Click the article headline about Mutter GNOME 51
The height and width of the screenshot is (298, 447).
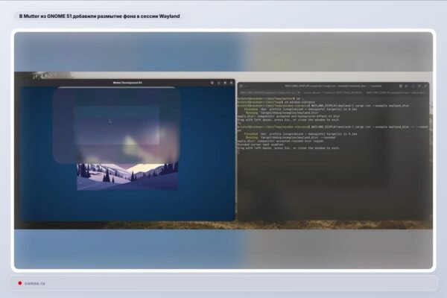point(100,16)
